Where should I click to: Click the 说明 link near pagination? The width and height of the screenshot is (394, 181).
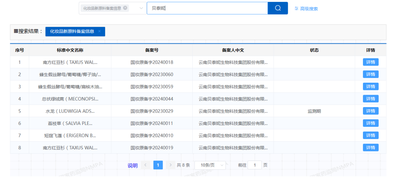(133, 165)
